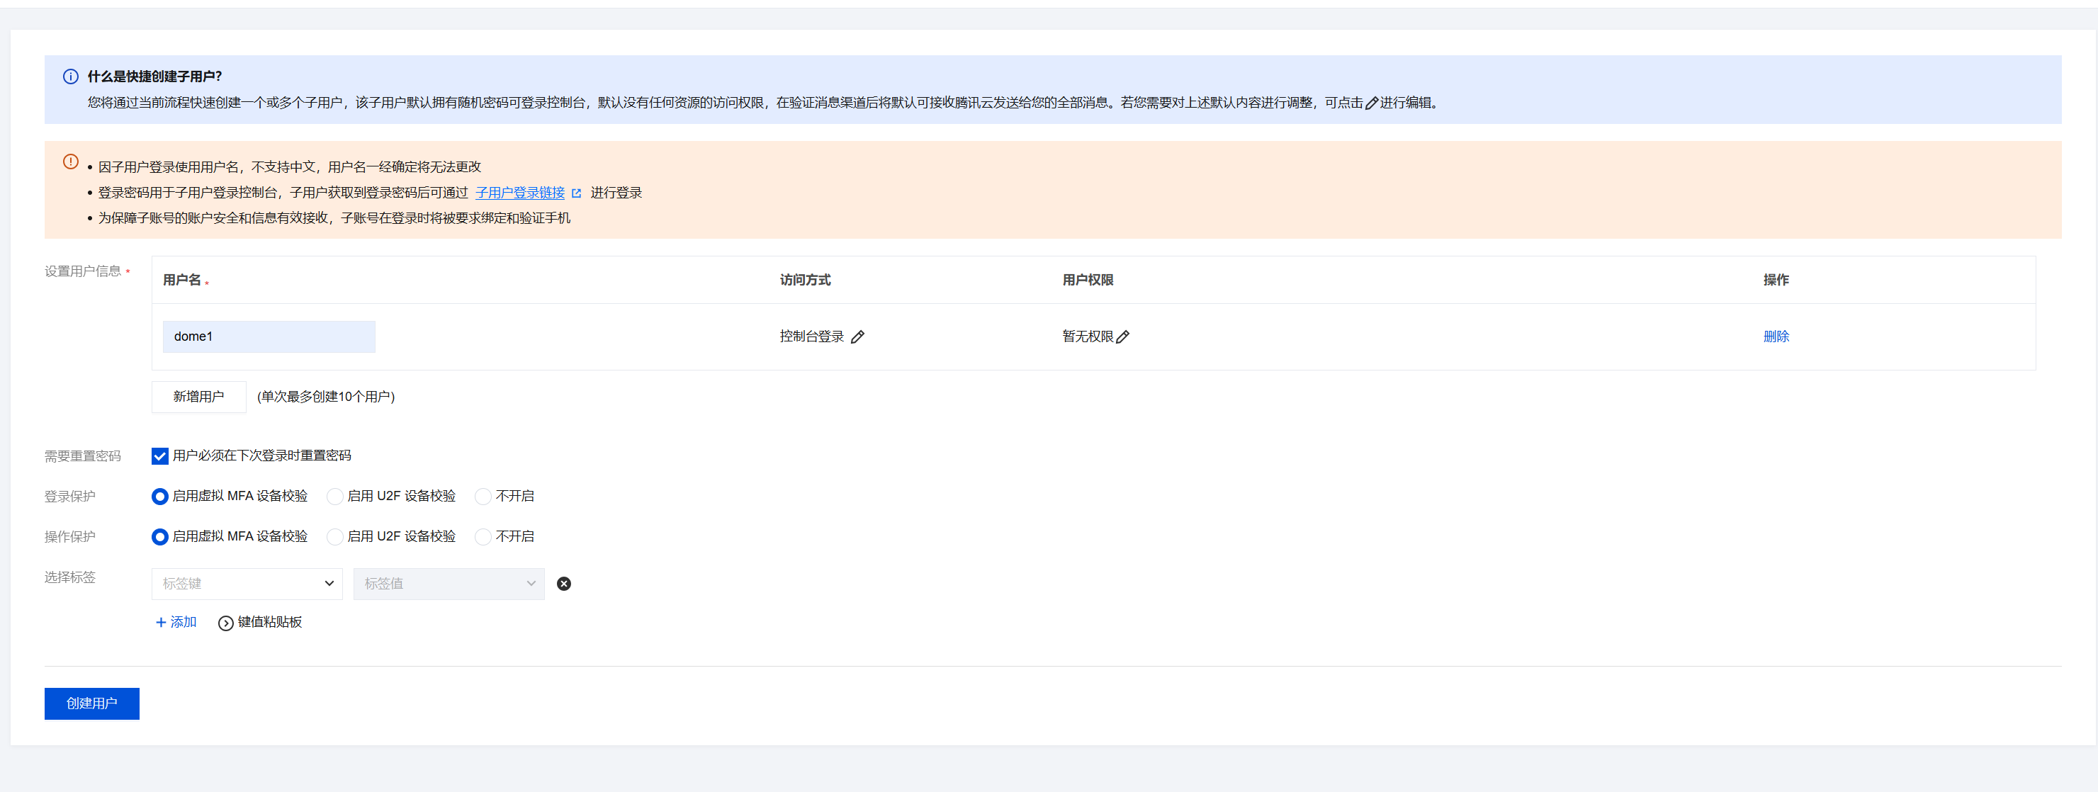The height and width of the screenshot is (792, 2098).
Task: Select 不开启 for 登录保护
Action: [x=483, y=497]
